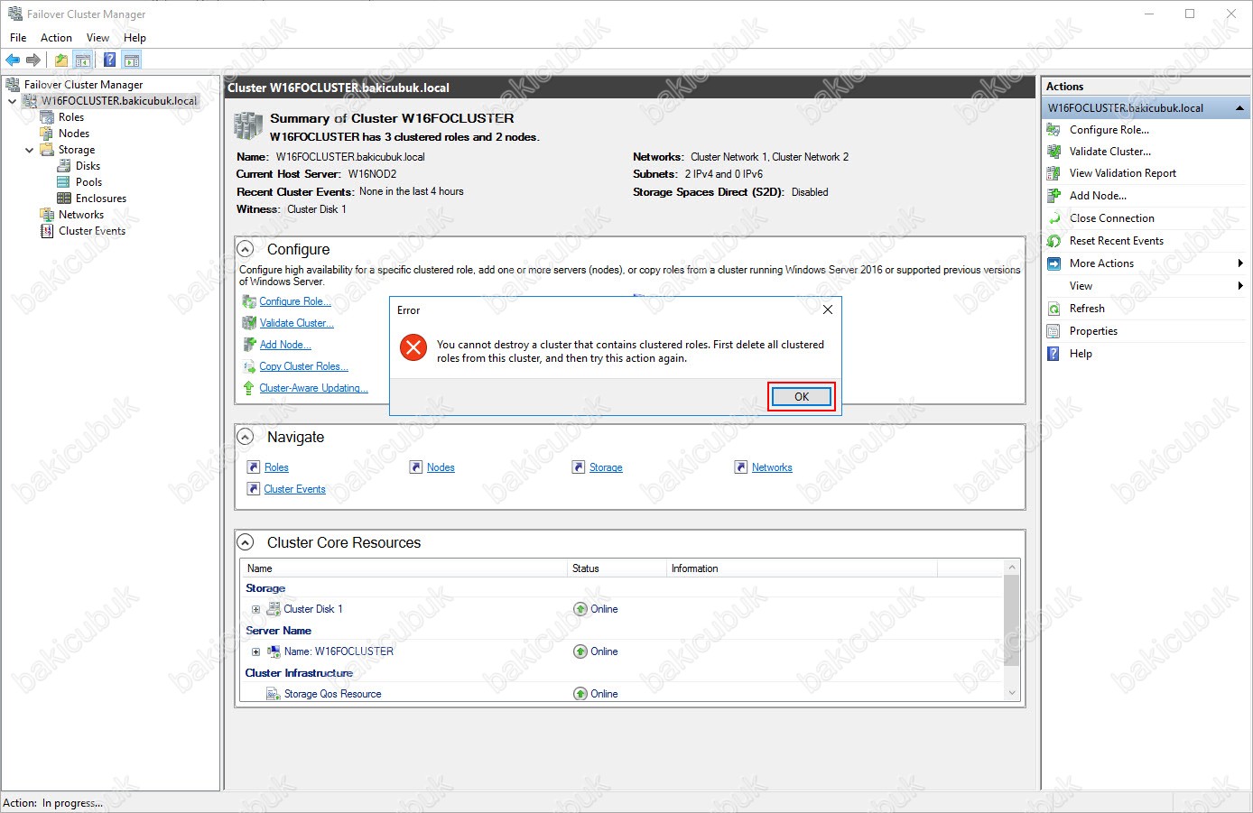Click the Cluster-Aware Updating green arrow icon
This screenshot has height=813, width=1253.
pyautogui.click(x=249, y=388)
